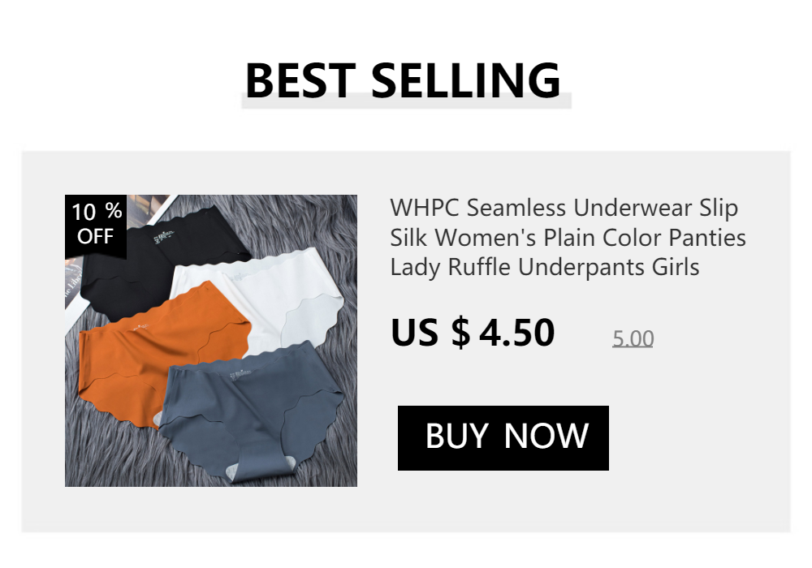
Task: Click the title line Lady Ruffle Underpants Girls
Action: pyautogui.click(x=544, y=268)
